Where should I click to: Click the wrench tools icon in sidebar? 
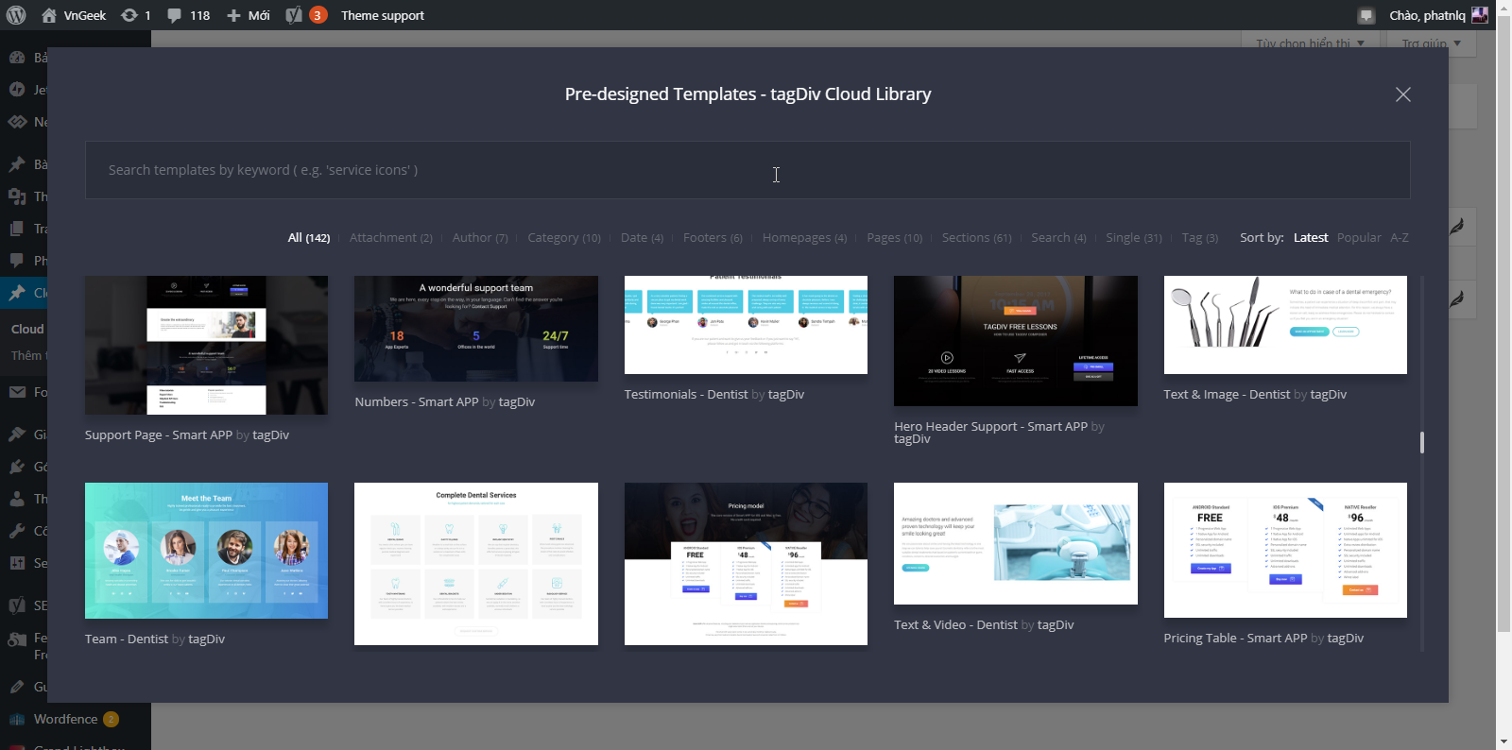click(x=17, y=531)
